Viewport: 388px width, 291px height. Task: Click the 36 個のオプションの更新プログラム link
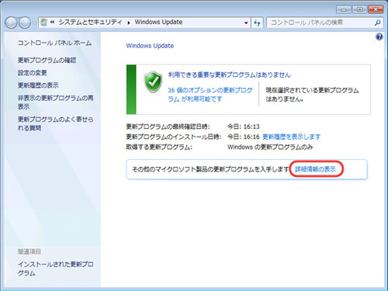210,95
